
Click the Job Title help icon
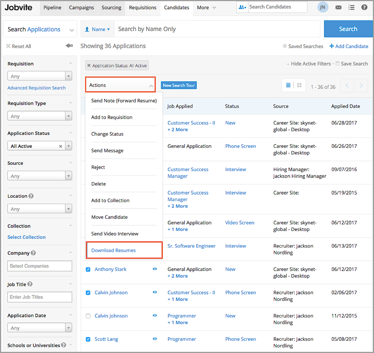click(x=30, y=284)
